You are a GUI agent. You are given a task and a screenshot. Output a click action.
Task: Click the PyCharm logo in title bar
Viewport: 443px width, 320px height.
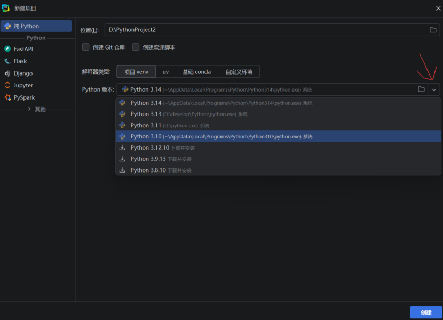pyautogui.click(x=6, y=8)
